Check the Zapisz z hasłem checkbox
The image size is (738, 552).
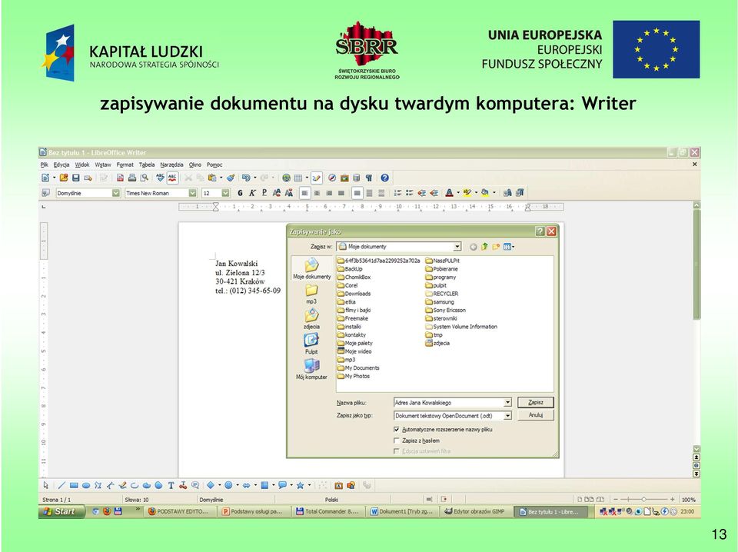click(x=397, y=441)
